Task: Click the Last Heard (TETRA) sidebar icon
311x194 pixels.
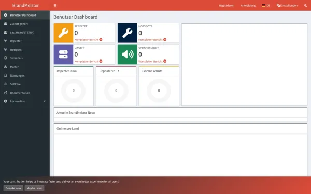Action: click(x=6, y=32)
